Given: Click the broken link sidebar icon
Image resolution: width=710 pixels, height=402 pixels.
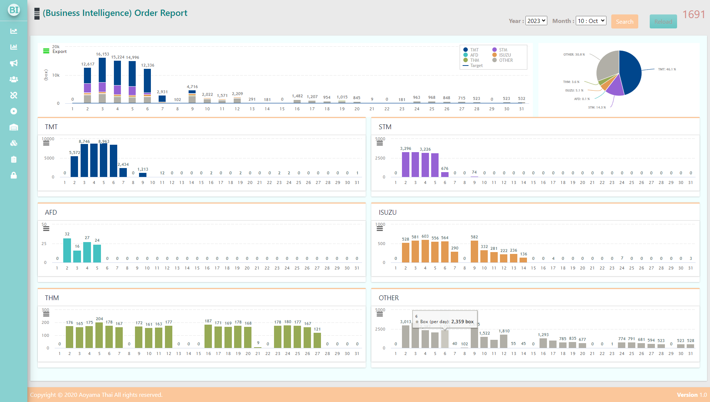Looking at the screenshot, I should (x=14, y=95).
